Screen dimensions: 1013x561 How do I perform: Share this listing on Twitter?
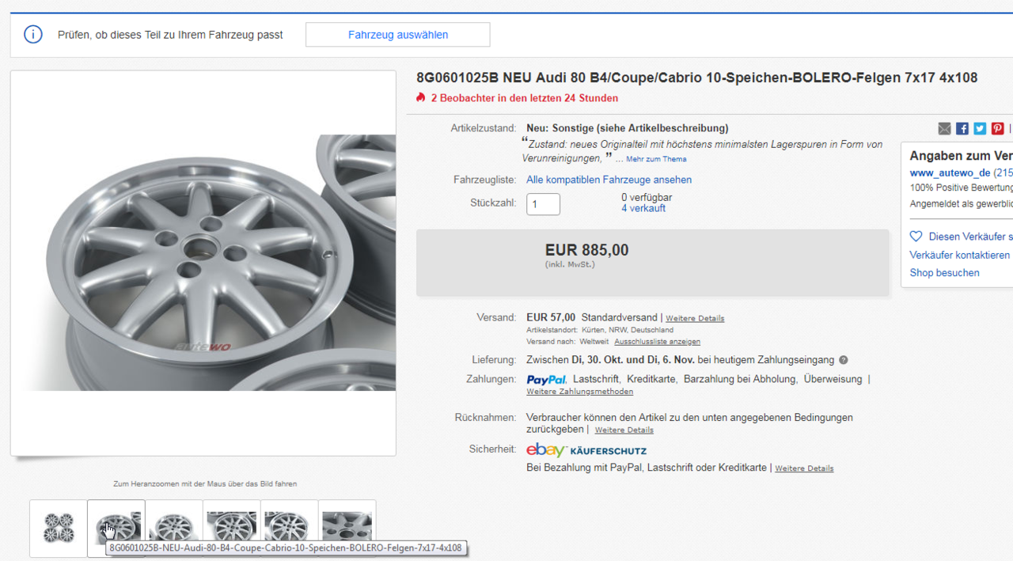[980, 129]
